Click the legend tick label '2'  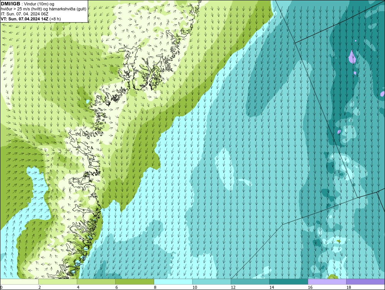pos(40,287)
